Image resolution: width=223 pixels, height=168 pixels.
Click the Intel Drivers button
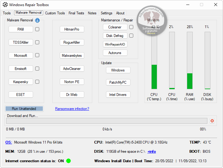(118, 95)
